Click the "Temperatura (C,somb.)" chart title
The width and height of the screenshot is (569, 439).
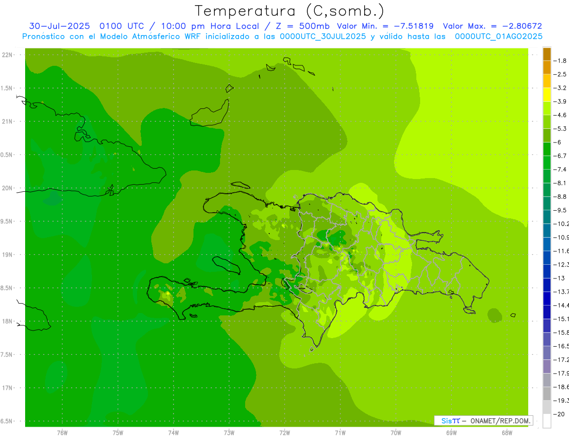pyautogui.click(x=289, y=11)
